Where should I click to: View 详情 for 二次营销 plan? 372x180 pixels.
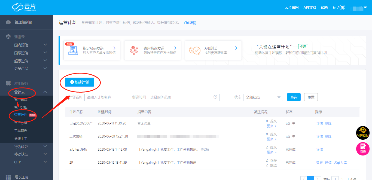point(319,137)
